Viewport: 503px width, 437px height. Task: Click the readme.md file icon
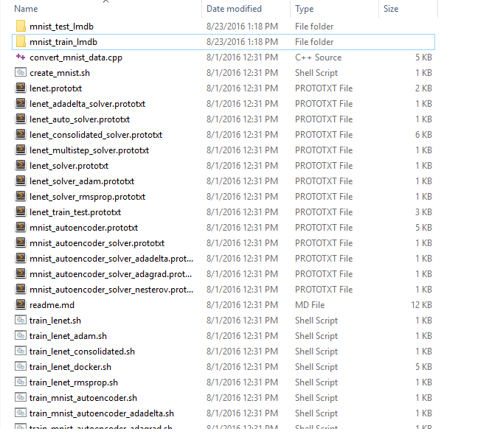[21, 304]
